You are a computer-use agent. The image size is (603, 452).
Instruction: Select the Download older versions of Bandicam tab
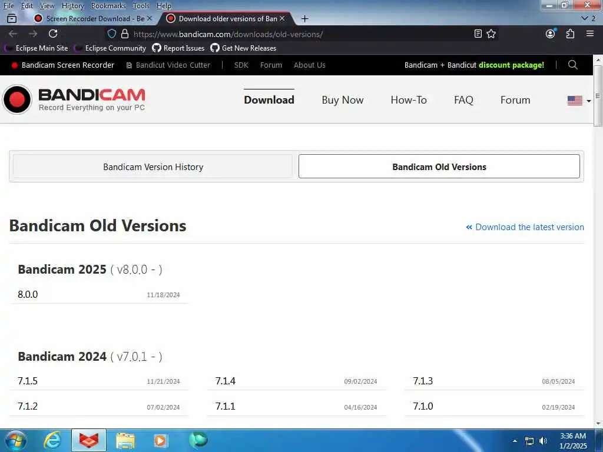click(x=227, y=18)
